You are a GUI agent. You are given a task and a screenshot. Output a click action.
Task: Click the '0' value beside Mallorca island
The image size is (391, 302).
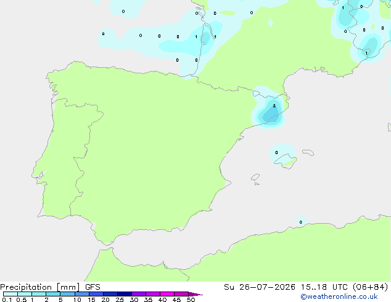pyautogui.click(x=276, y=152)
